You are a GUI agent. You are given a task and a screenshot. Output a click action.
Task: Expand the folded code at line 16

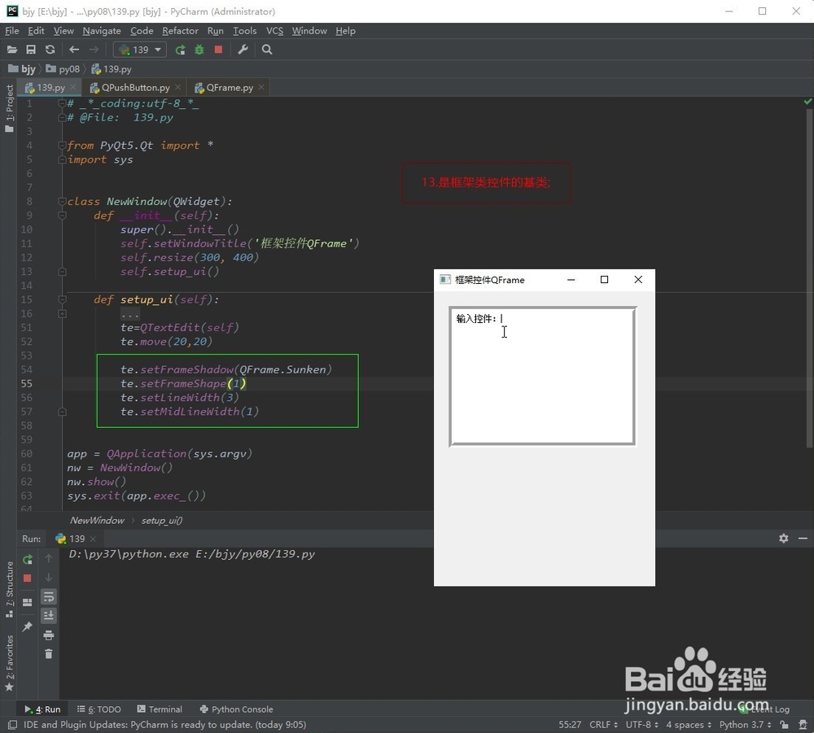pyautogui.click(x=63, y=313)
